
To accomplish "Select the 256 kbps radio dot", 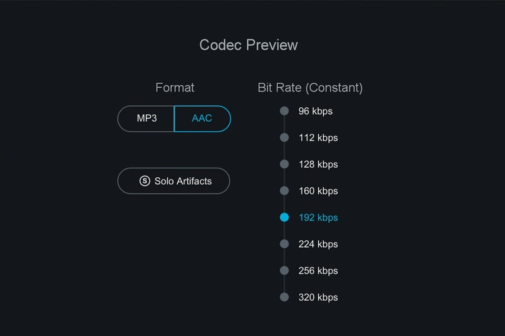I will [284, 270].
